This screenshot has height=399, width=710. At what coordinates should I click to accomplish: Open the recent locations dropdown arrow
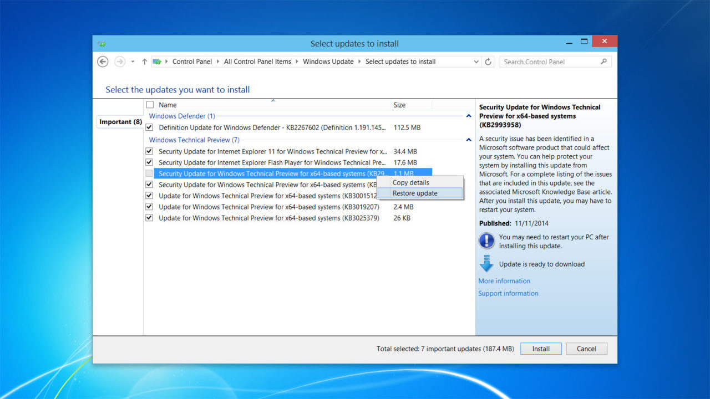[x=133, y=62]
